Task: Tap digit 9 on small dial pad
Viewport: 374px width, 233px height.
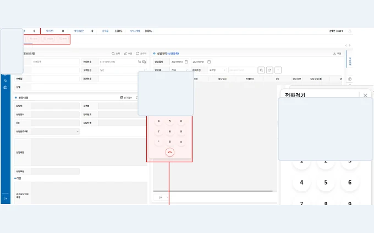Action: (x=181, y=132)
